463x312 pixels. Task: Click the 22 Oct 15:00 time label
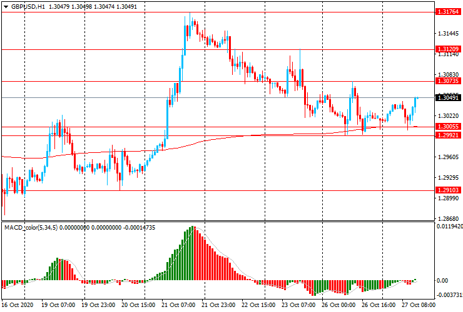point(258,305)
